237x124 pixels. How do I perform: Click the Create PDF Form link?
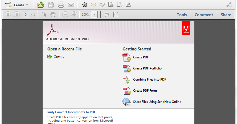(145, 91)
